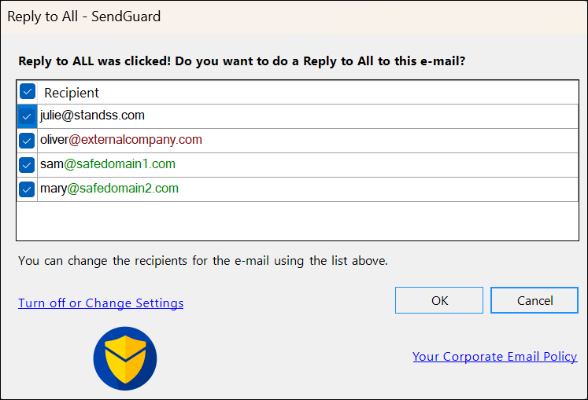Click the SendGuard shield logo
The height and width of the screenshot is (400, 588).
125,358
